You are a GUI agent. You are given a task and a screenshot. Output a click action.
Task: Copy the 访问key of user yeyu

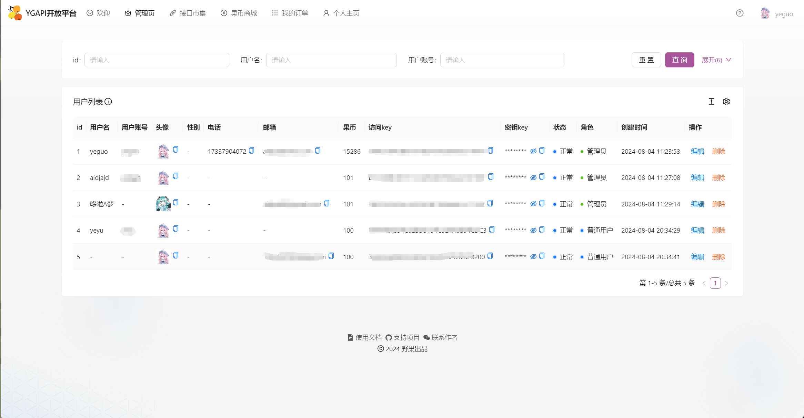[x=492, y=229]
